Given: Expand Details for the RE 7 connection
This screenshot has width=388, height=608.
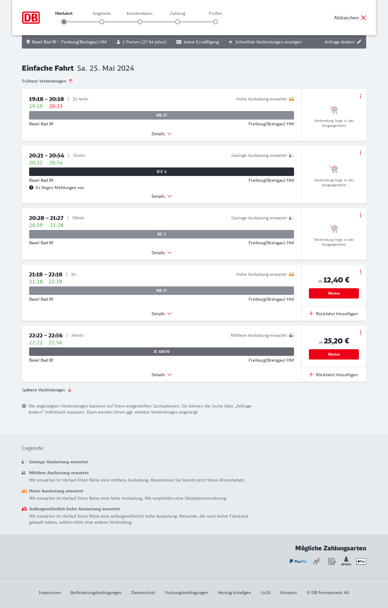Looking at the screenshot, I should click(162, 253).
